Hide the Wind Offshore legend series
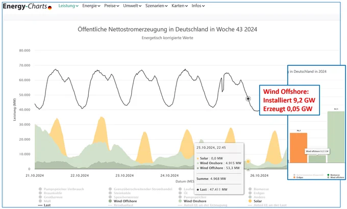 [122, 201]
